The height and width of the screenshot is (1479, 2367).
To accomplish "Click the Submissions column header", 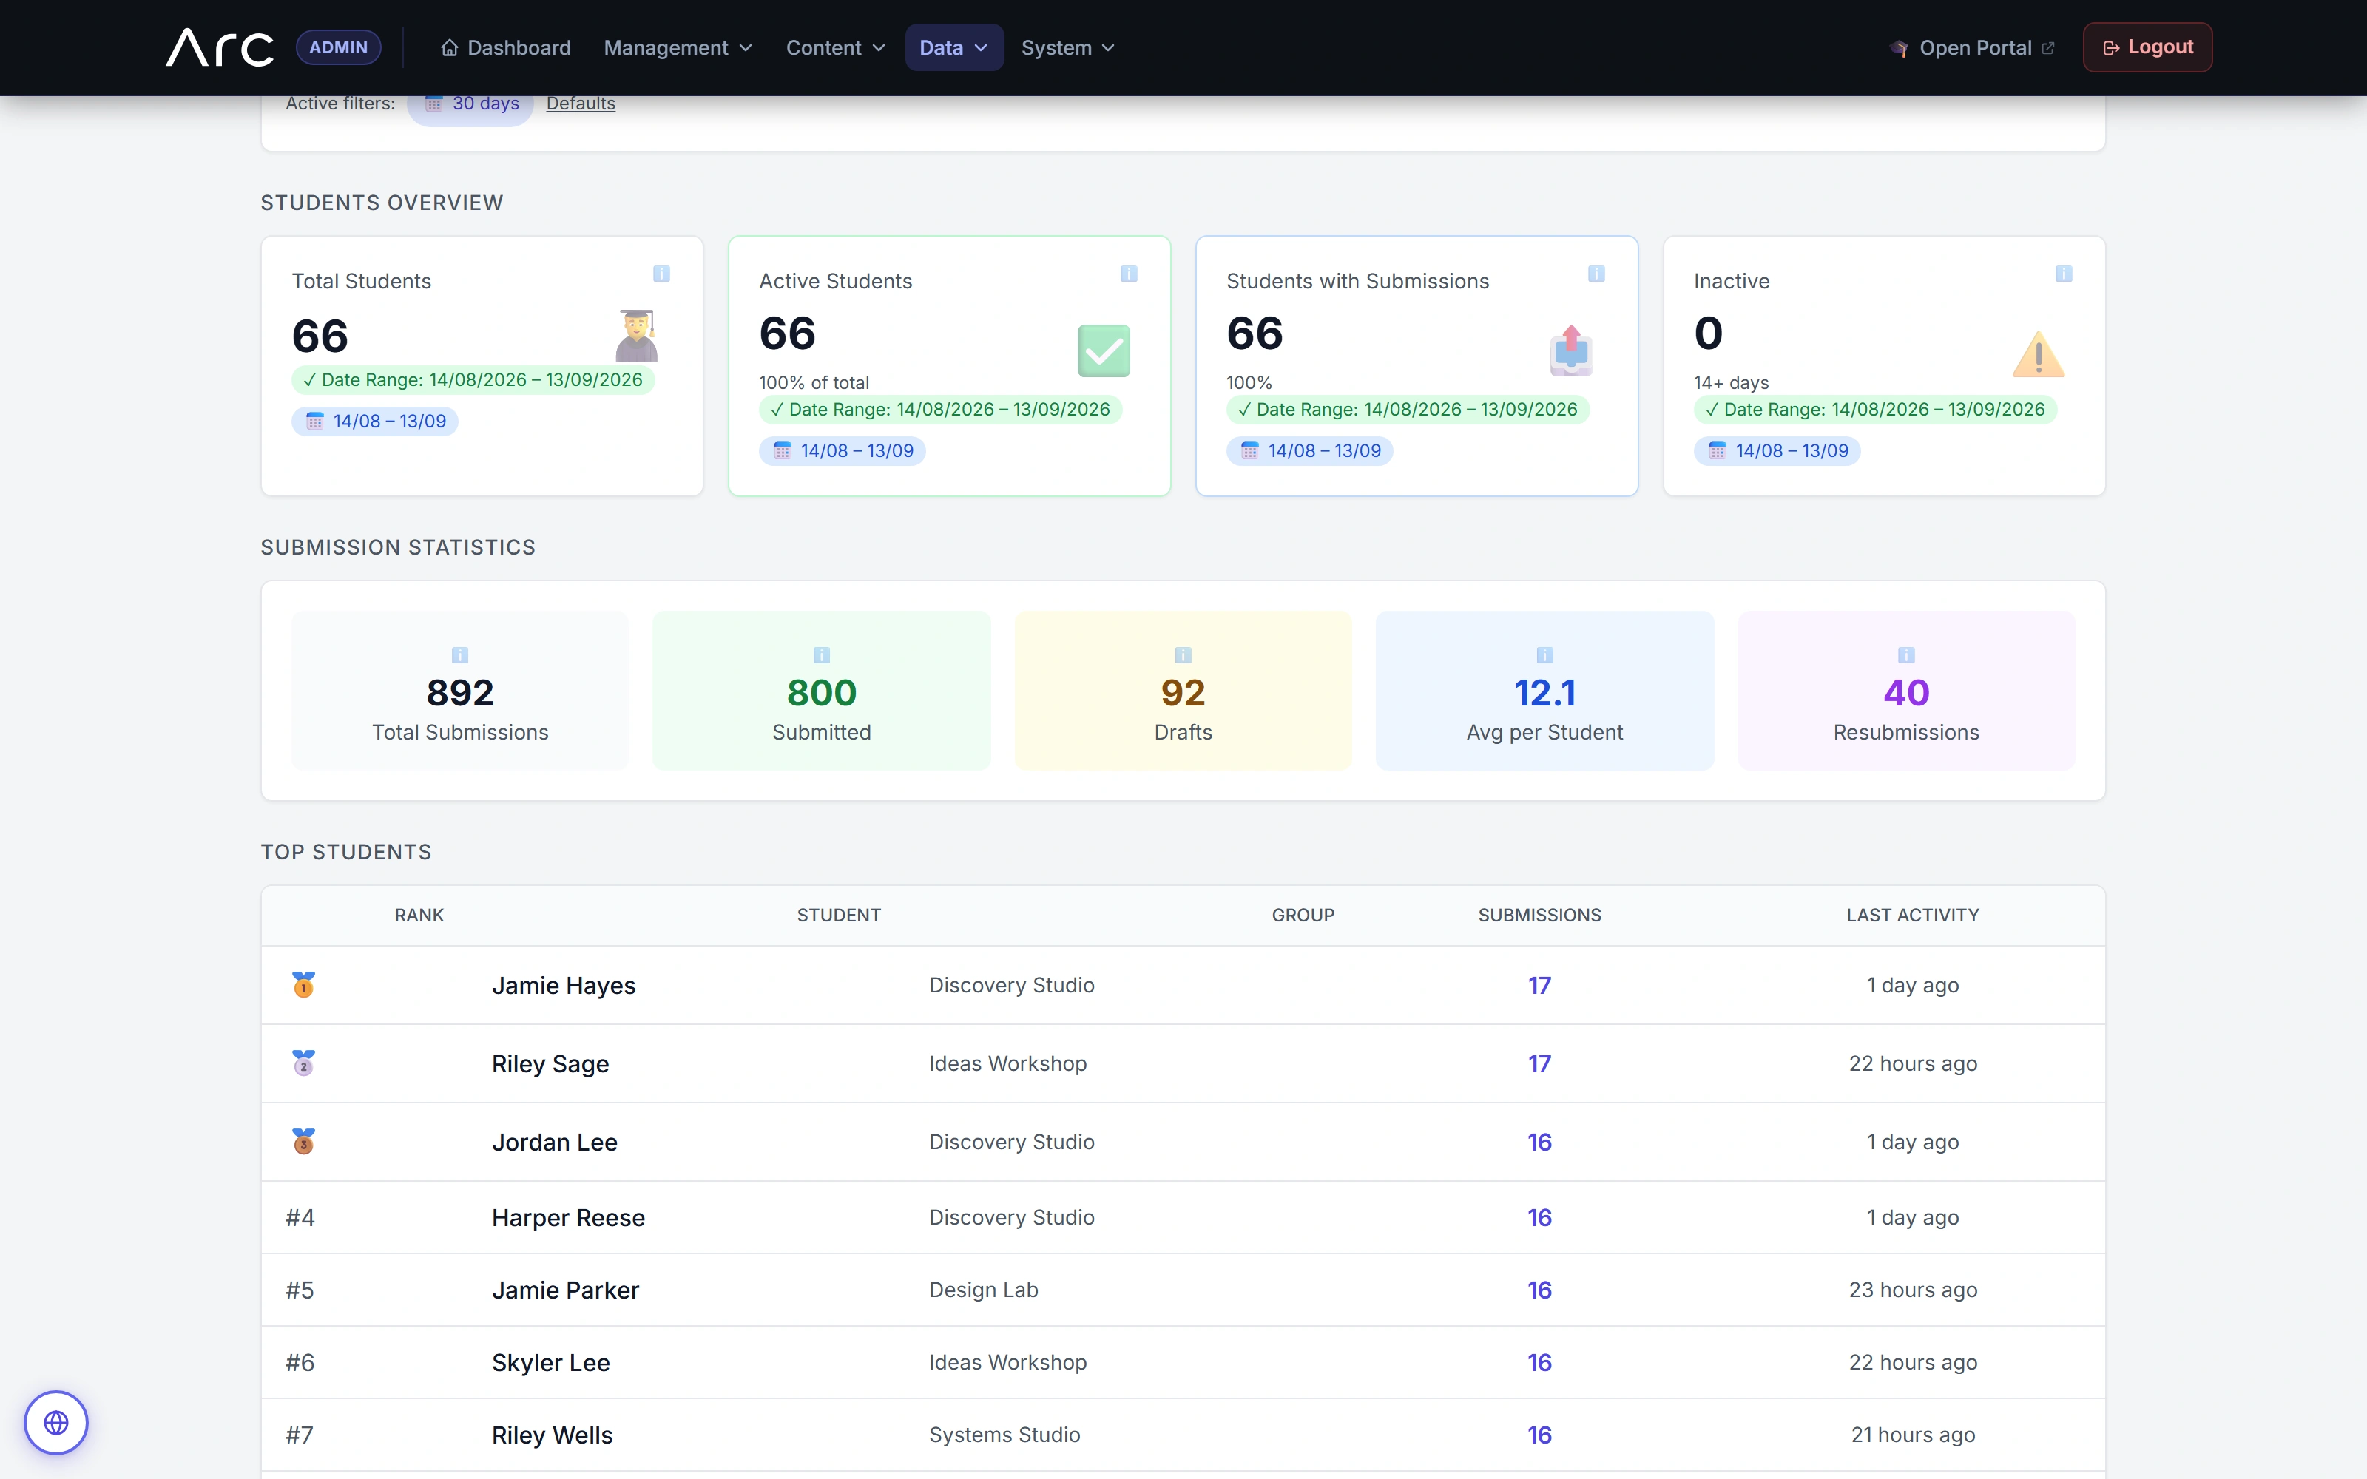I will (x=1539, y=916).
